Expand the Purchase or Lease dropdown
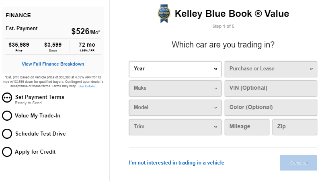This screenshot has width=326, height=181. coord(271,69)
